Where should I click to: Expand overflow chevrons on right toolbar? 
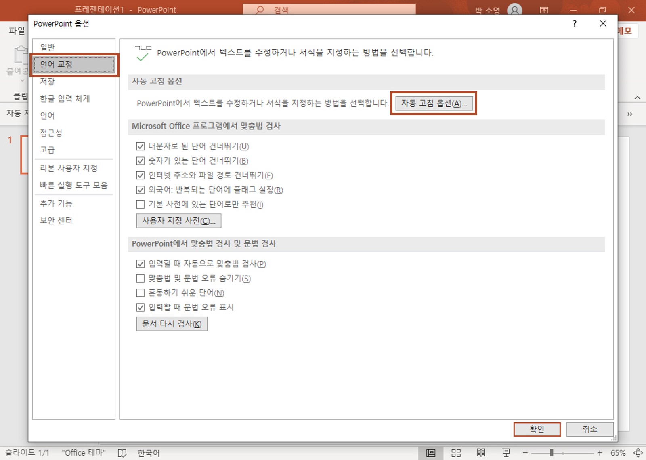pos(630,114)
